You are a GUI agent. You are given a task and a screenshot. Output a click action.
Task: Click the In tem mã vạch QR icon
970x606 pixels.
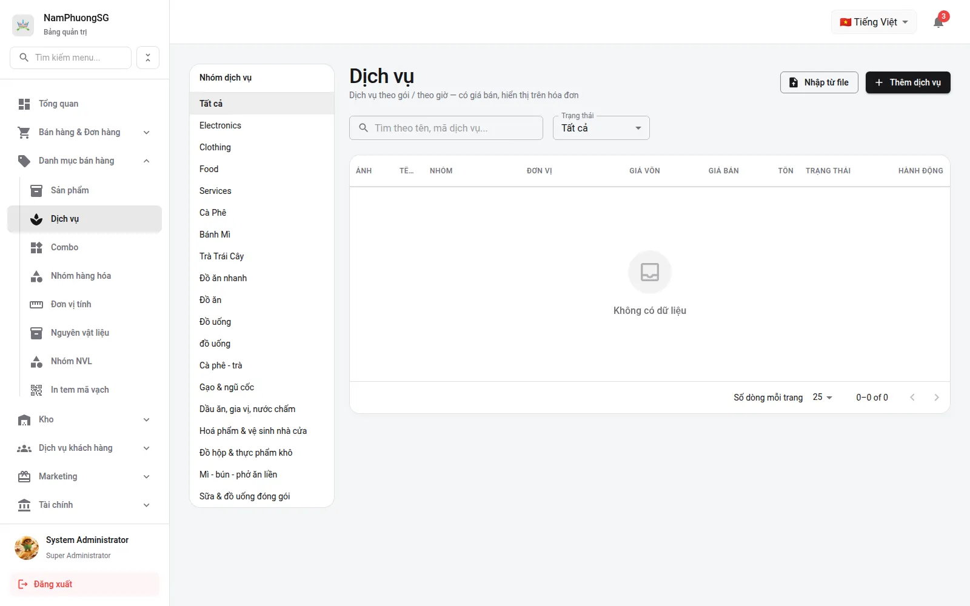coord(36,390)
